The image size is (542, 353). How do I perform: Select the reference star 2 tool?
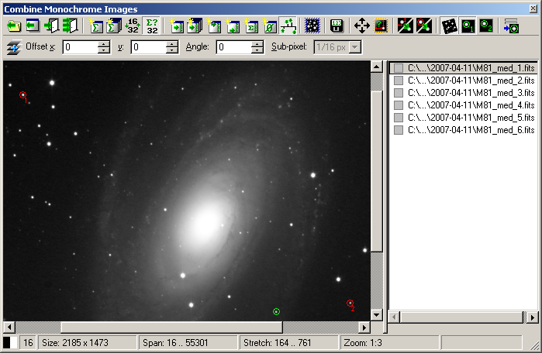pyautogui.click(x=486, y=26)
